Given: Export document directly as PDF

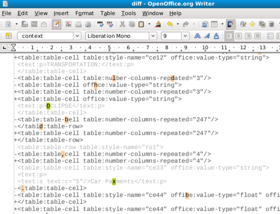Looking at the screenshot, I should (69, 24).
